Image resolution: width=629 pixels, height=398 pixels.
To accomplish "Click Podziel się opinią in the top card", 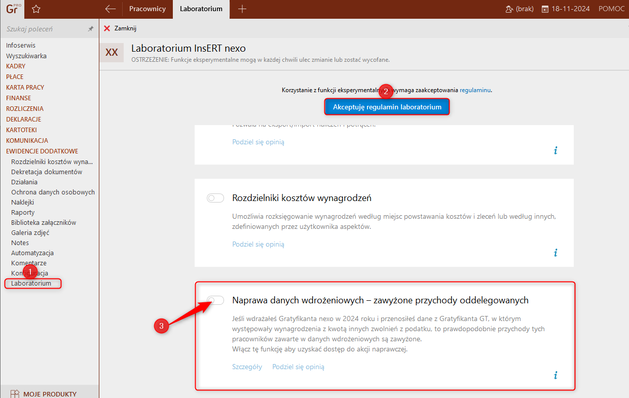I will [x=258, y=142].
